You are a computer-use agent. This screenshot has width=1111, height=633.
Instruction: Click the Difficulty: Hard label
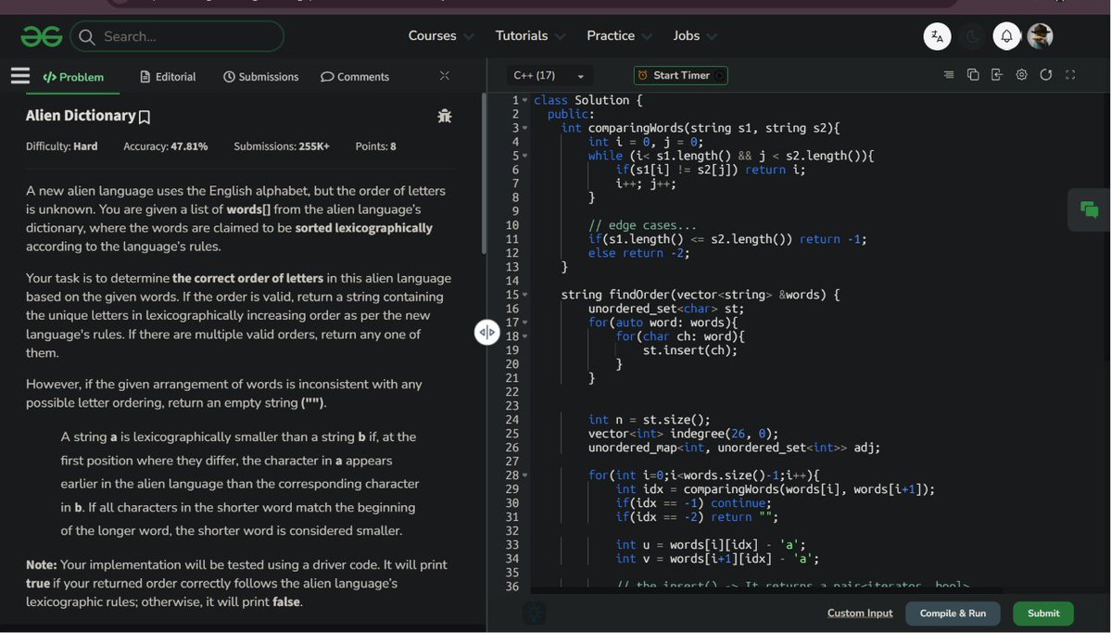tap(62, 146)
